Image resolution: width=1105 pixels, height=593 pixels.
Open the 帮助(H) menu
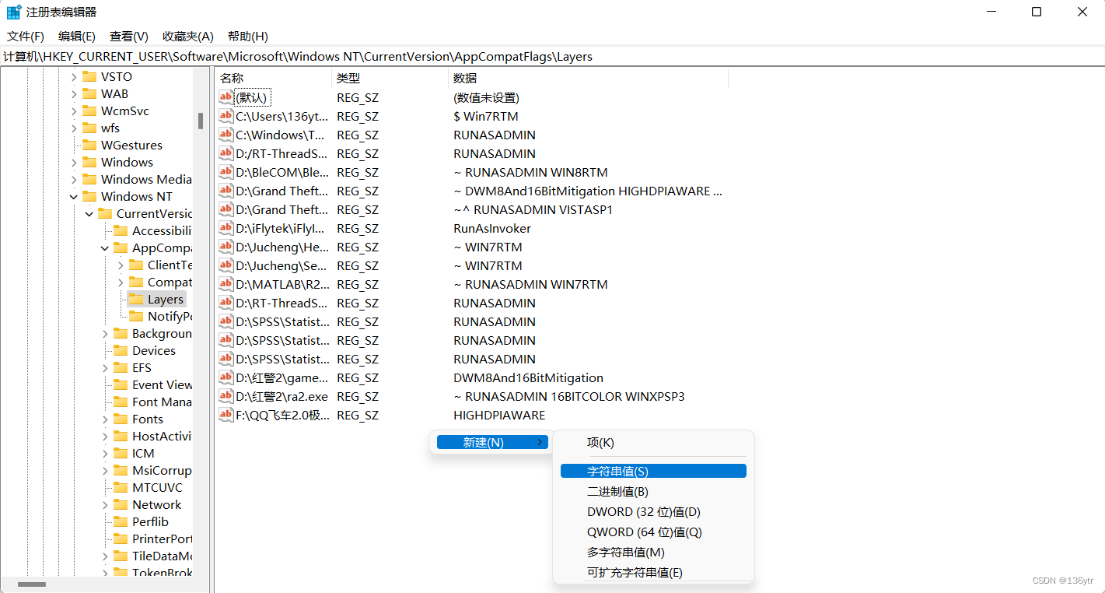tap(248, 36)
